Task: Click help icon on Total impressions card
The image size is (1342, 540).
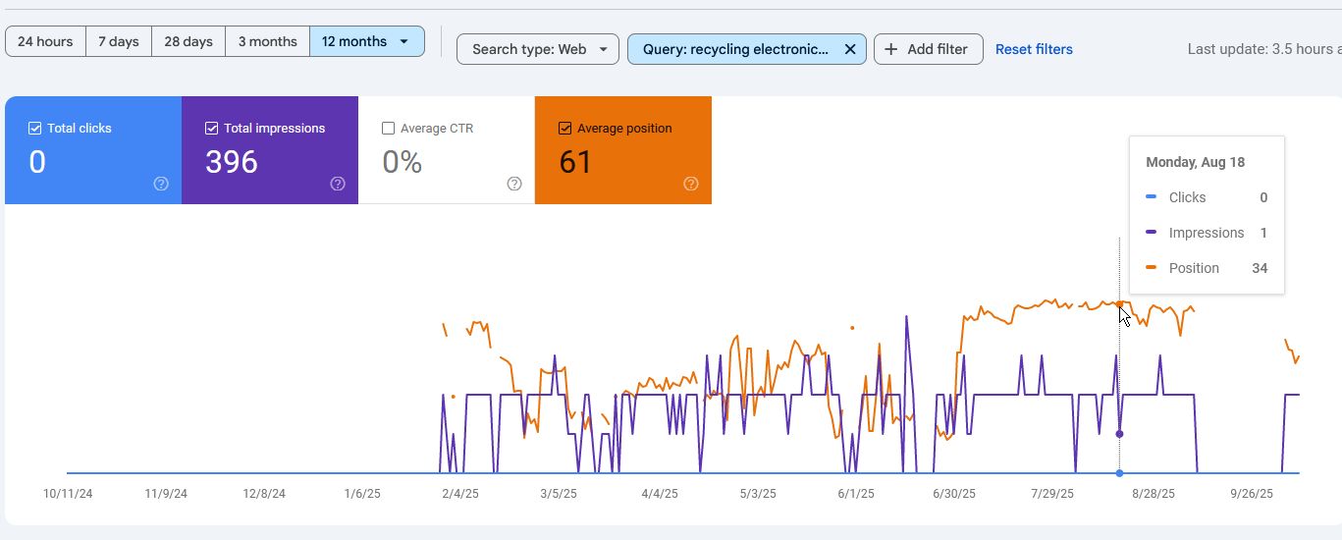Action: point(338,184)
